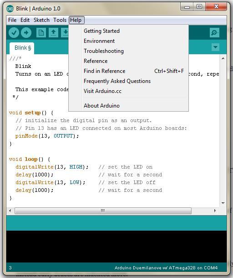Click the vertical scrollbar down arrow
Viewport: 233px width, 278px height.
coord(223,203)
